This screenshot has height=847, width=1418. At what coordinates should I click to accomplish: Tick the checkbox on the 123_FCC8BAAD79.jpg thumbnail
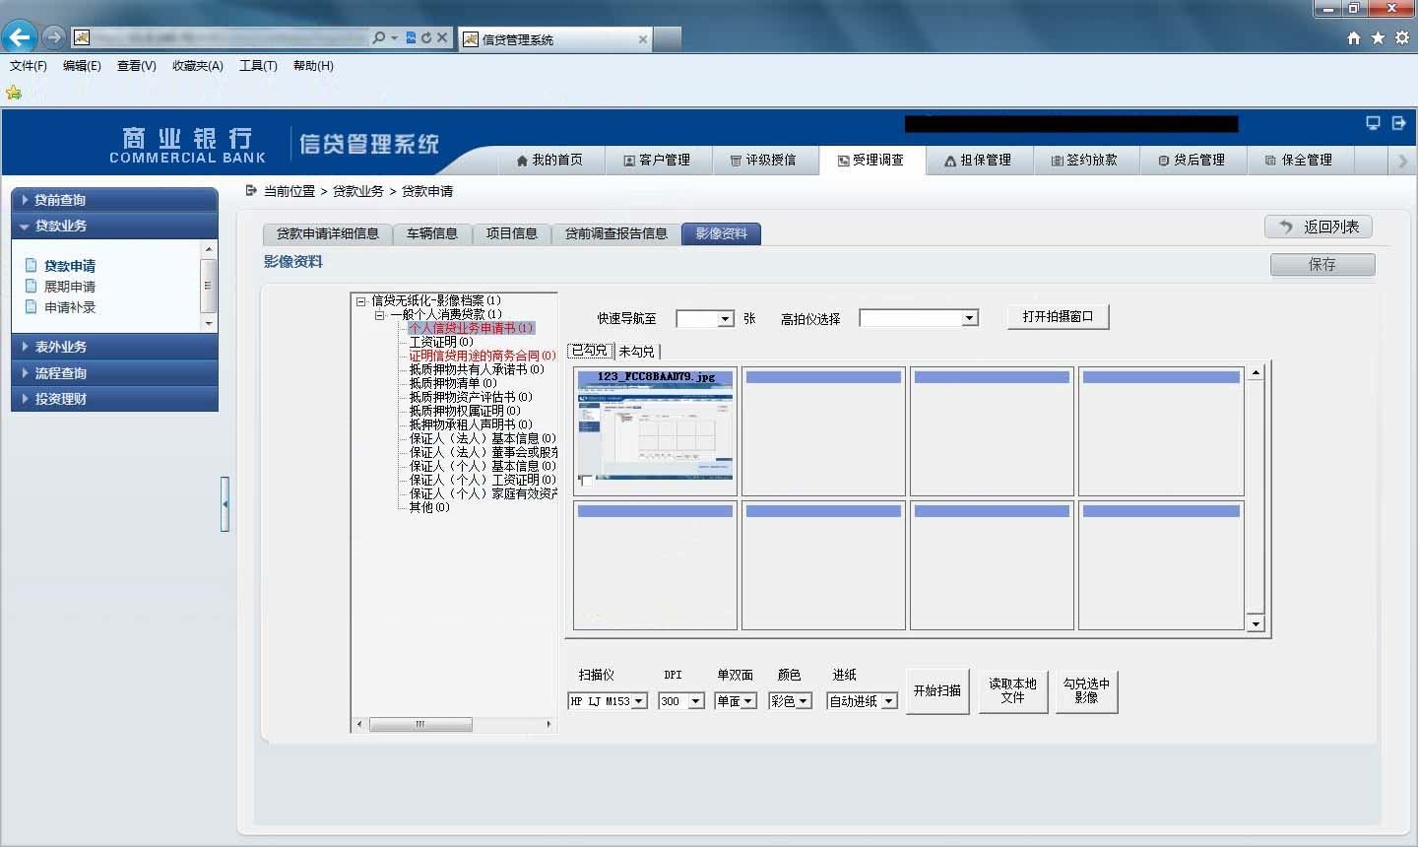587,482
